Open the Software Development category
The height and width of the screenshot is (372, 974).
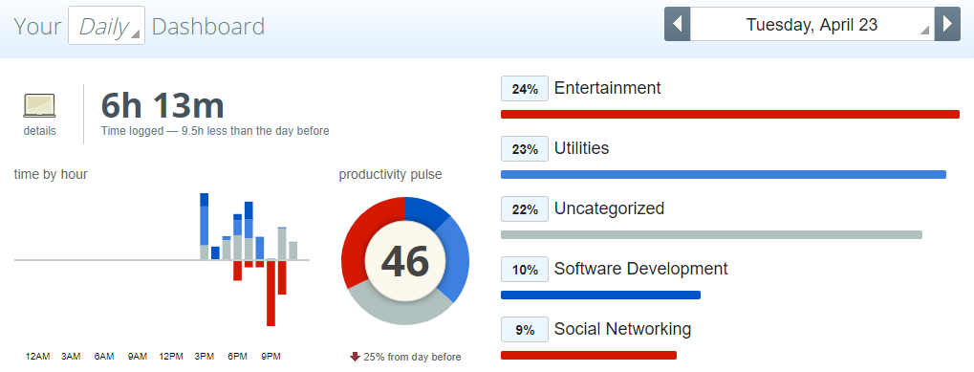point(641,269)
